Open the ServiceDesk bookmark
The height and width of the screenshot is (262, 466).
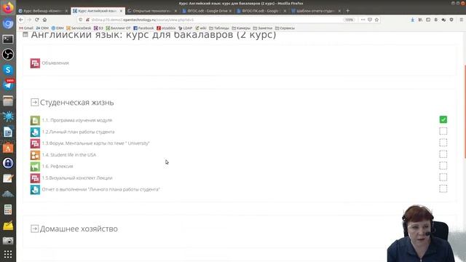(79, 28)
